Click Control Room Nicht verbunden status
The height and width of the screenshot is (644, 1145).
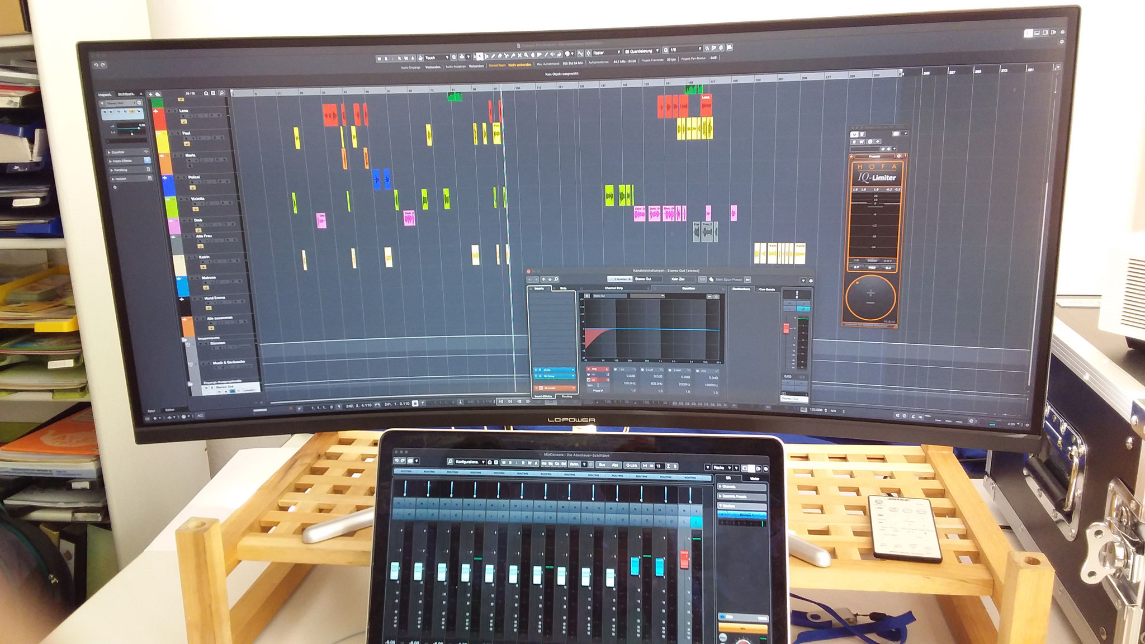(510, 65)
